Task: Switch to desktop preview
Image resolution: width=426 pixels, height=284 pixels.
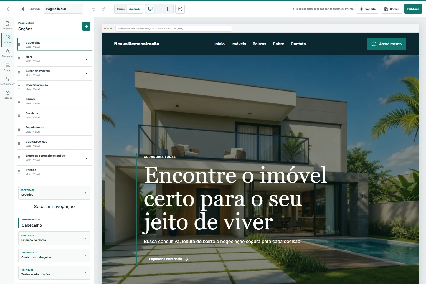Action: coord(150,9)
